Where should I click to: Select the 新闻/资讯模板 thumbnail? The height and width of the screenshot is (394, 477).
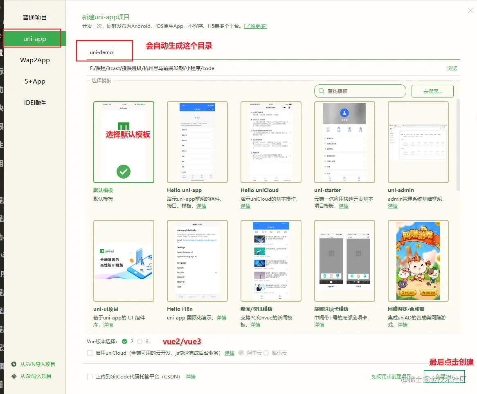tap(271, 260)
